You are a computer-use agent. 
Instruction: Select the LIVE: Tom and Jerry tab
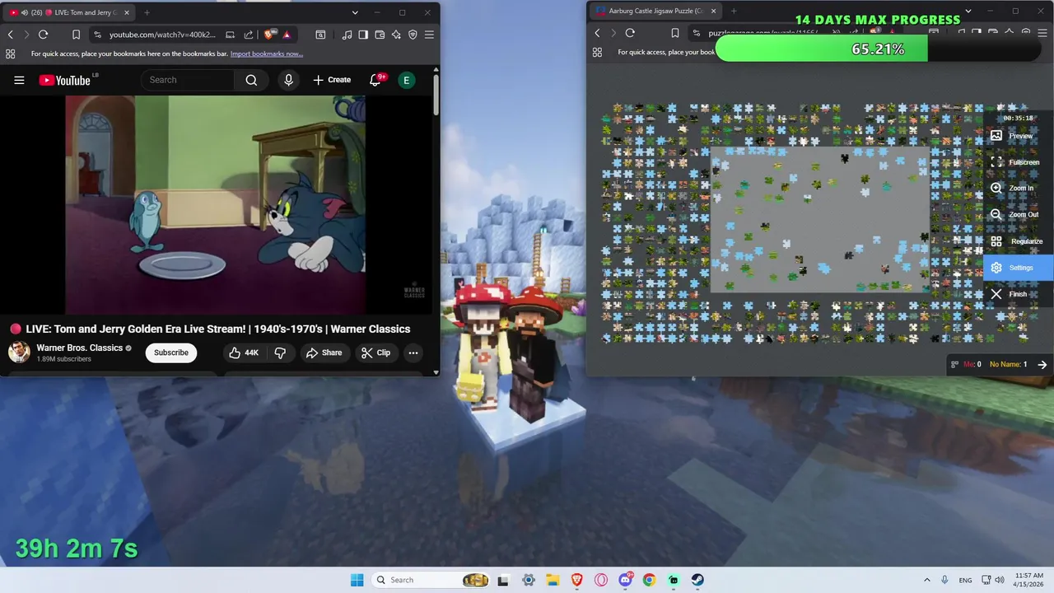pyautogui.click(x=70, y=12)
